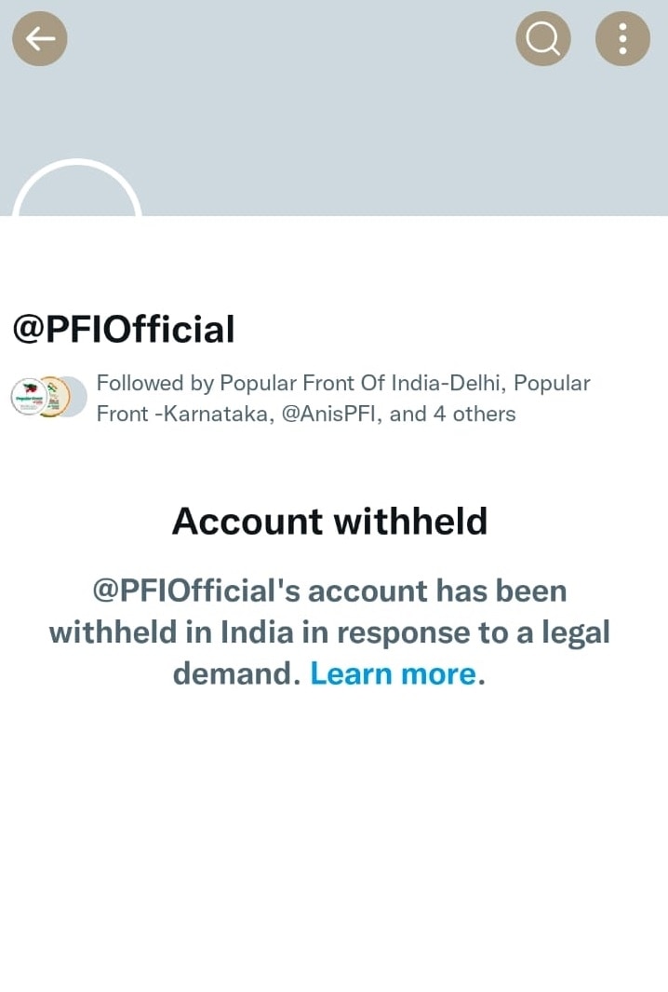The width and height of the screenshot is (668, 992).
Task: Open the three-dot overflow menu
Action: tap(622, 39)
